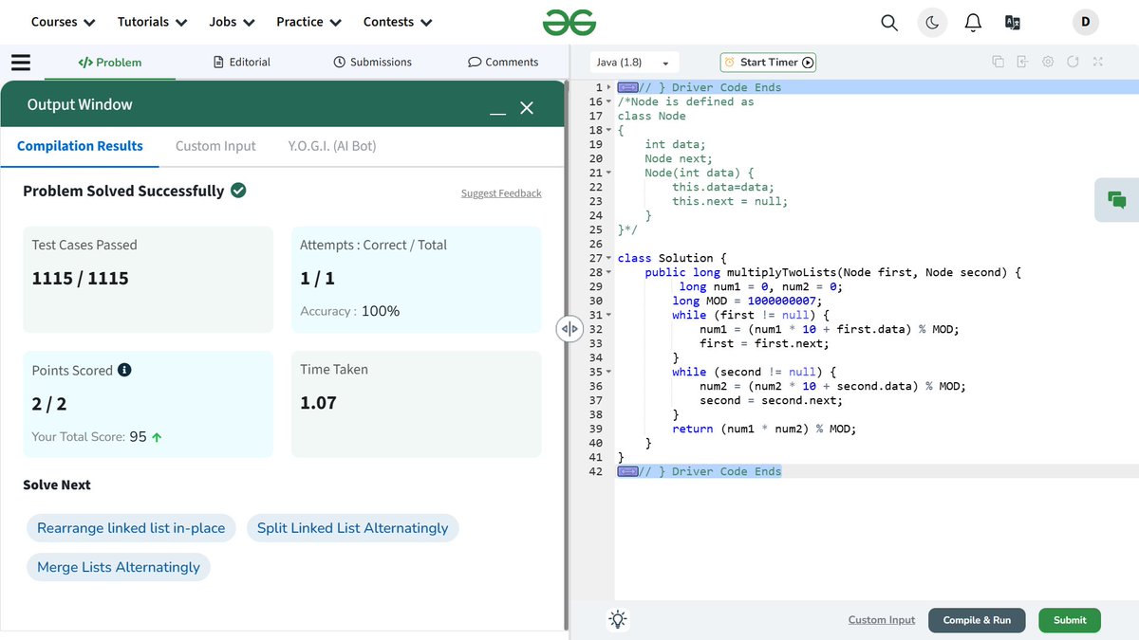1139x640 pixels.
Task: Open Rearrange linked list in-place problem
Action: (131, 528)
